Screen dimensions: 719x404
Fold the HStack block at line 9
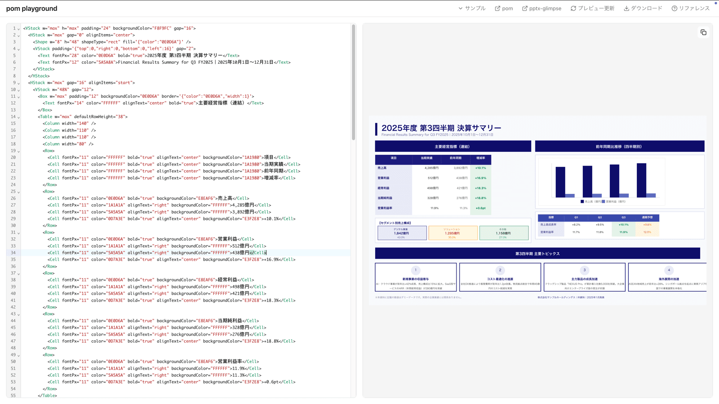(18, 83)
